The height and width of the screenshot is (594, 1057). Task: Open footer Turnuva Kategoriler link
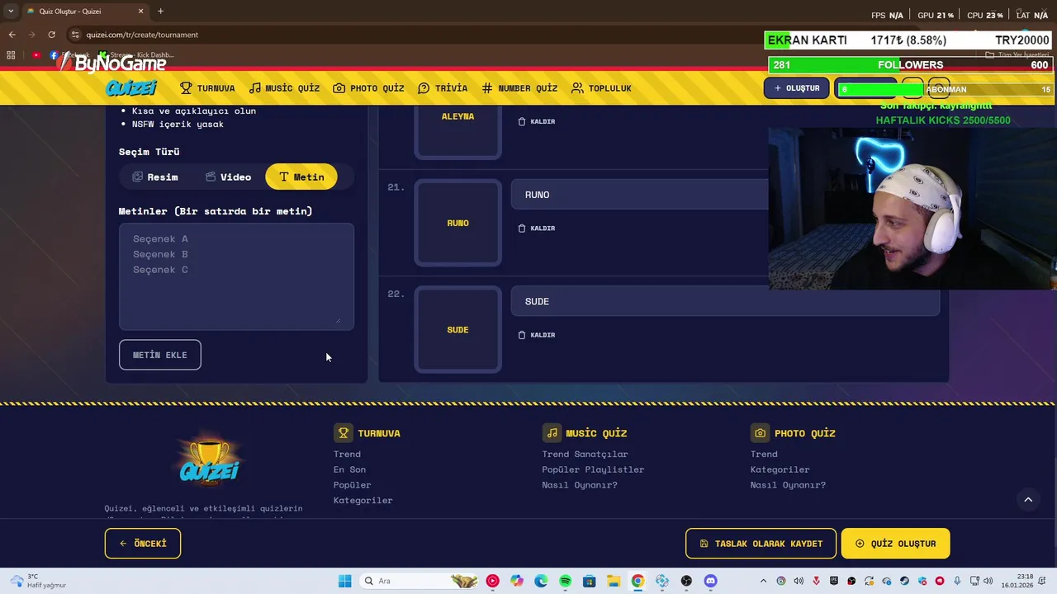click(x=363, y=500)
